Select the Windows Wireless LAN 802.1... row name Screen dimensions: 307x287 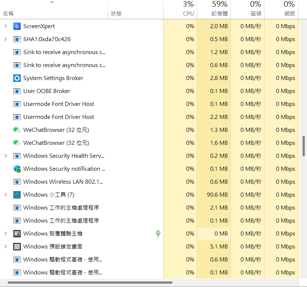click(63, 182)
